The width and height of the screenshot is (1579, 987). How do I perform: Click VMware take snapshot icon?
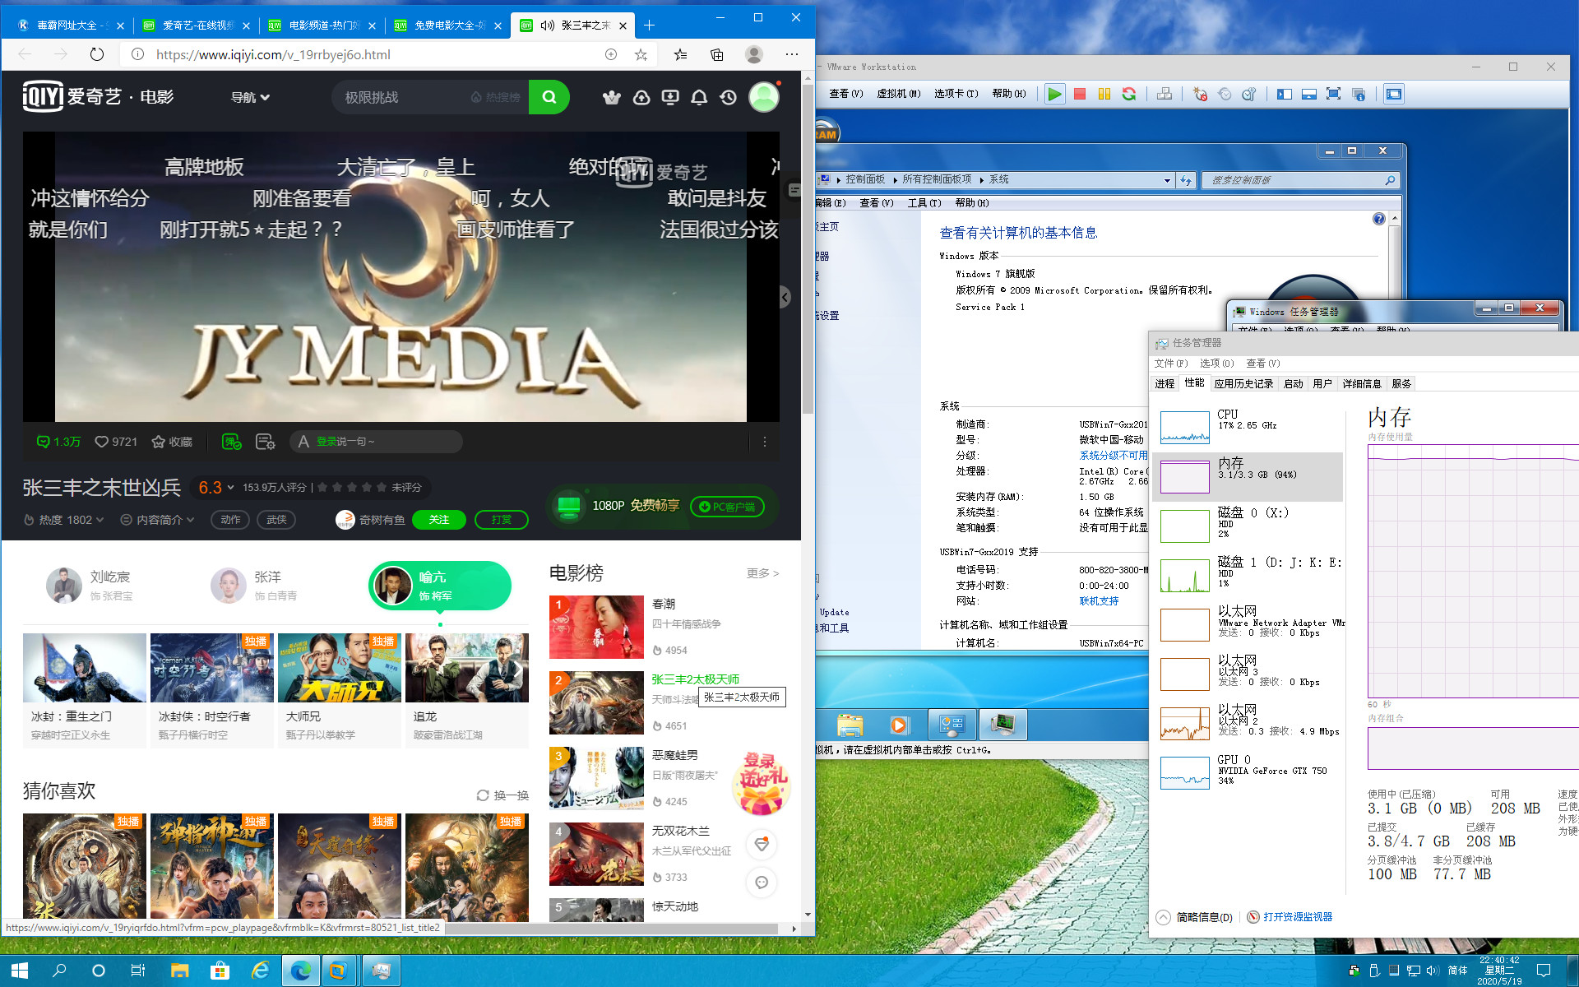coord(1200,94)
